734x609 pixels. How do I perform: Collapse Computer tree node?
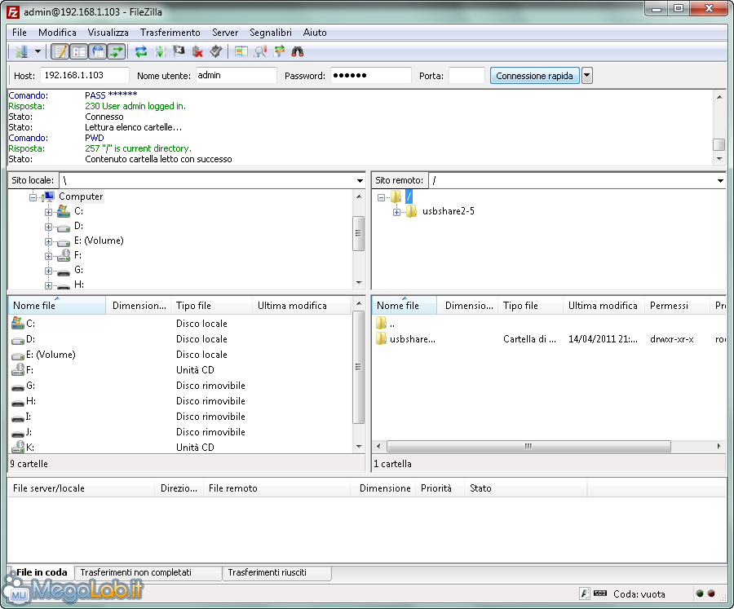(x=33, y=197)
